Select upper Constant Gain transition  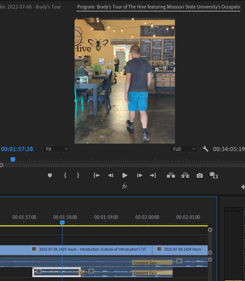tap(152, 263)
